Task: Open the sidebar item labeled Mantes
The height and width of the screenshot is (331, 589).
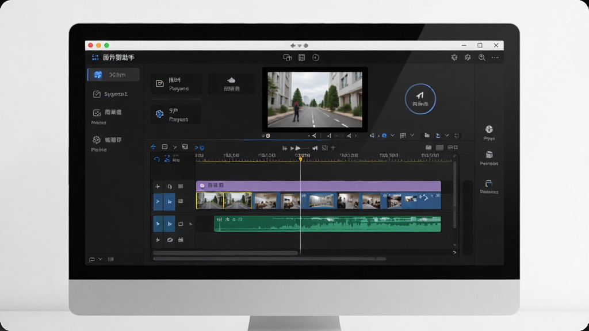Action: coord(107,116)
